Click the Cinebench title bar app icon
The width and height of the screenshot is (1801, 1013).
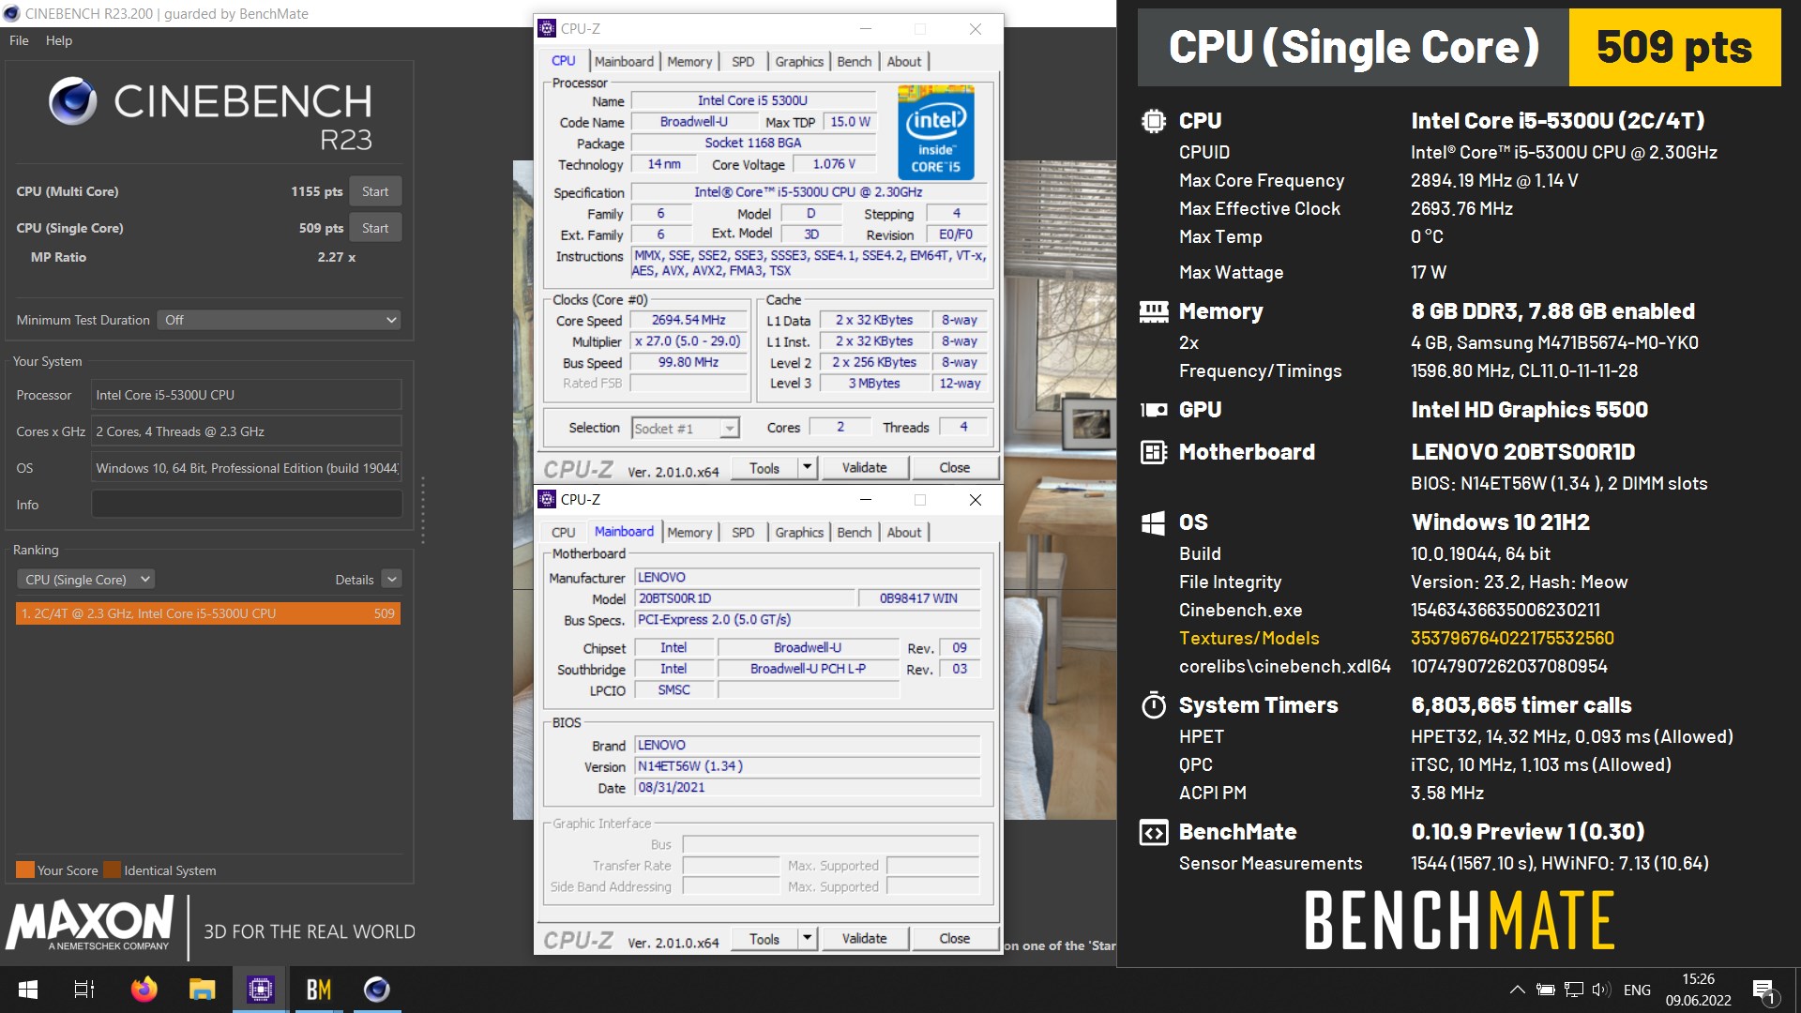(11, 13)
